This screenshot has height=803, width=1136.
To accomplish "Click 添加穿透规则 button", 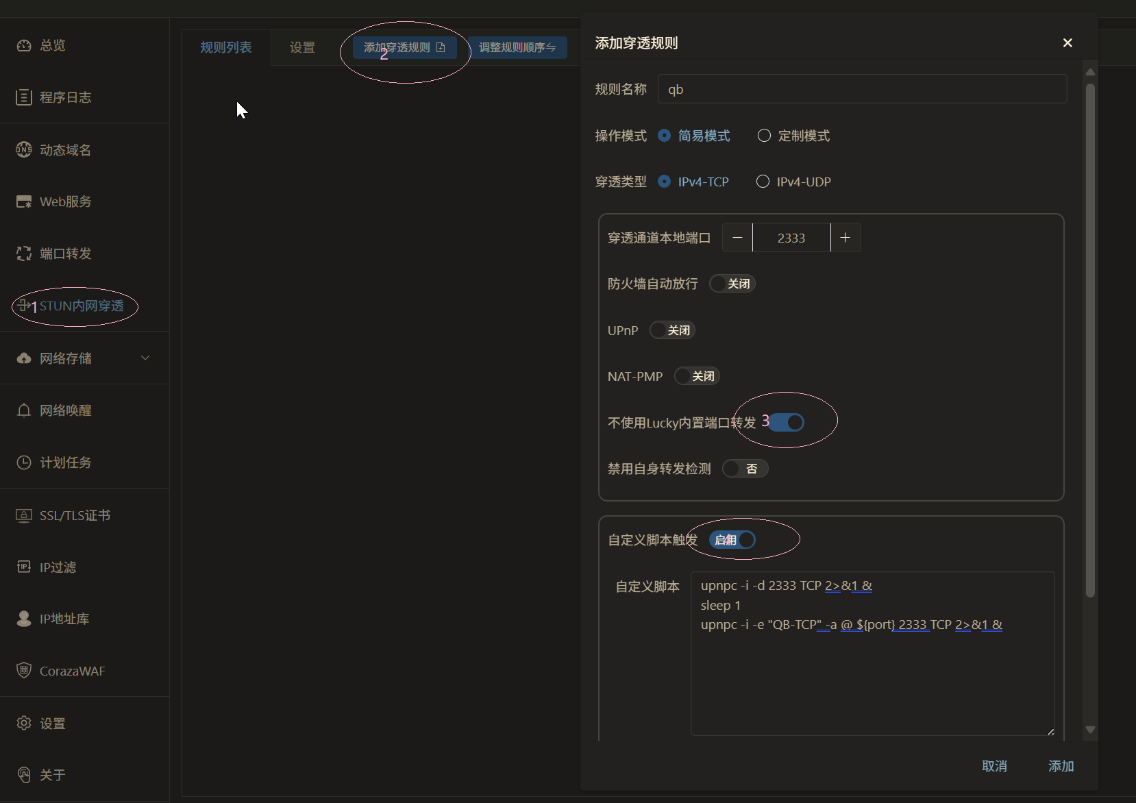I will tap(404, 47).
